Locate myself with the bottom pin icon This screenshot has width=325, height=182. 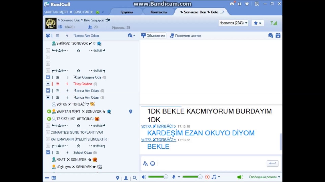pos(118,178)
